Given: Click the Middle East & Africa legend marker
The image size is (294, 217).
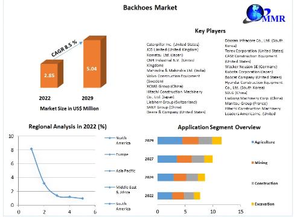Looking at the screenshot, I should (x=110, y=187).
